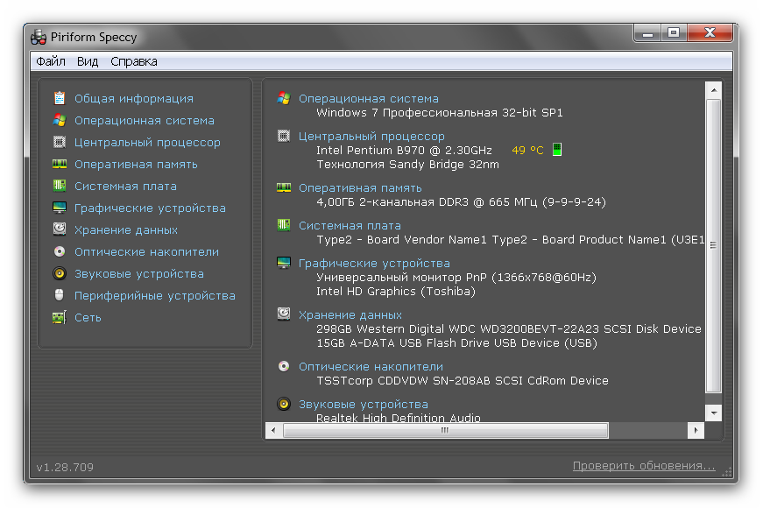Click the Windows flag icon in sidebar
The image size is (763, 508).
(x=60, y=120)
